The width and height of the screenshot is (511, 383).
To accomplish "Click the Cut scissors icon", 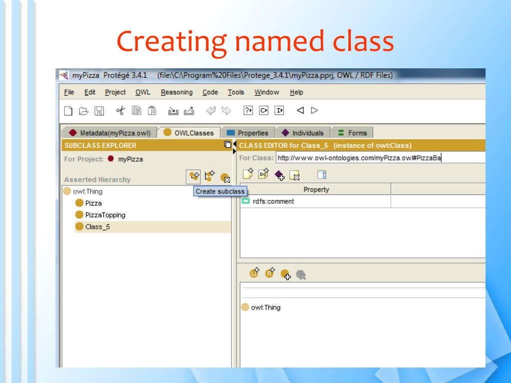I will point(120,111).
